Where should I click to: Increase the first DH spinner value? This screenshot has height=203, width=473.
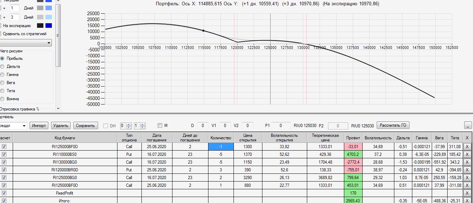(129, 124)
